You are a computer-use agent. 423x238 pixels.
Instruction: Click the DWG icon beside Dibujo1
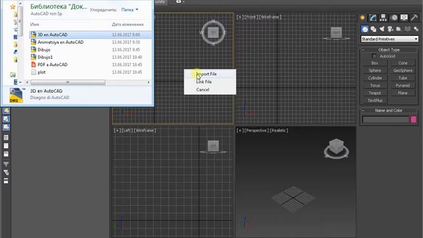point(34,57)
